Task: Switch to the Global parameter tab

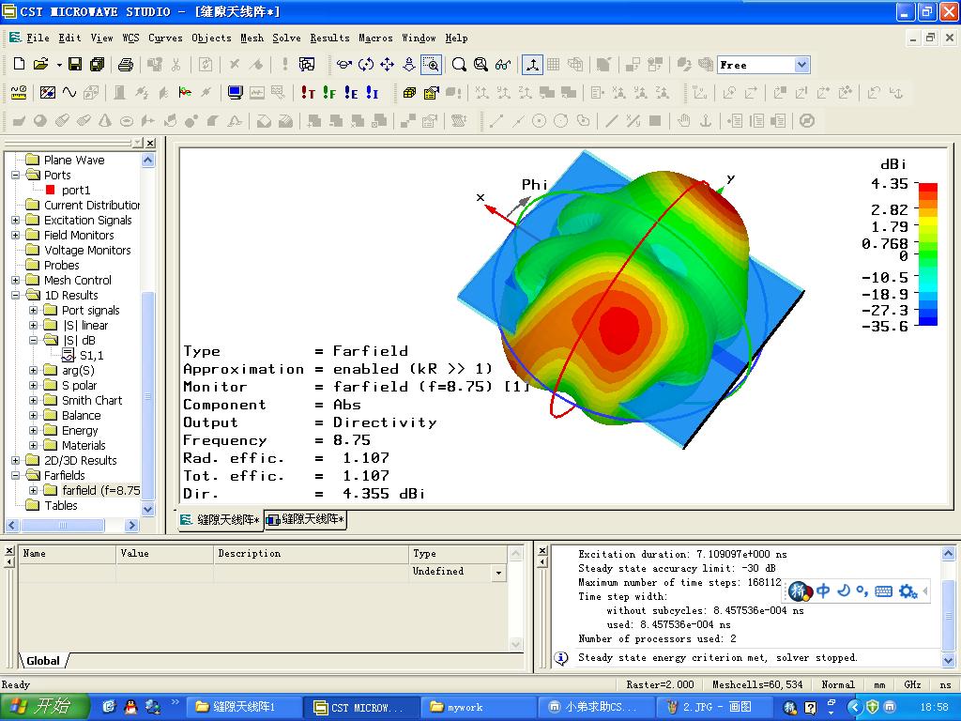Action: 43,661
